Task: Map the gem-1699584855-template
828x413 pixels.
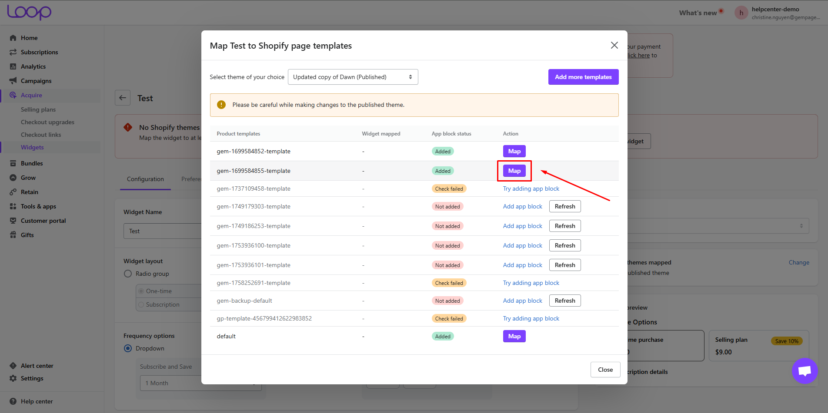Action: pyautogui.click(x=514, y=171)
